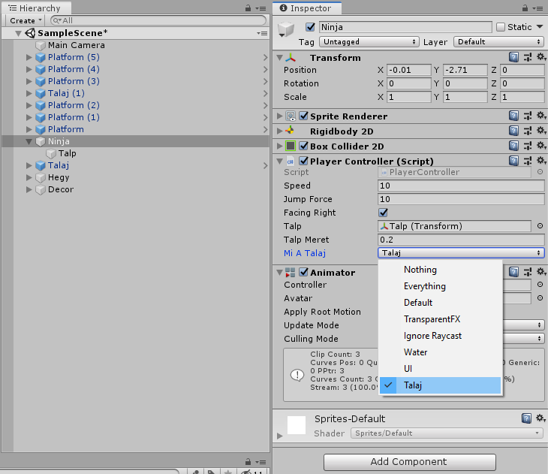Select Everything in the layer mask menu
Viewport: 548px width, 474px height.
pyautogui.click(x=424, y=286)
